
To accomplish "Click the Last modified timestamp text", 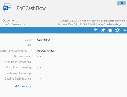I will pos(91,24).
